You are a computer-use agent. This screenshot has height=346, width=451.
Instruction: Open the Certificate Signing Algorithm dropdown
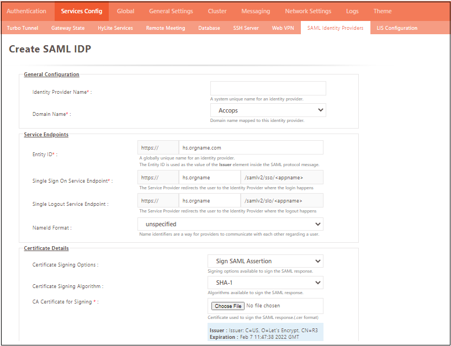click(265, 283)
